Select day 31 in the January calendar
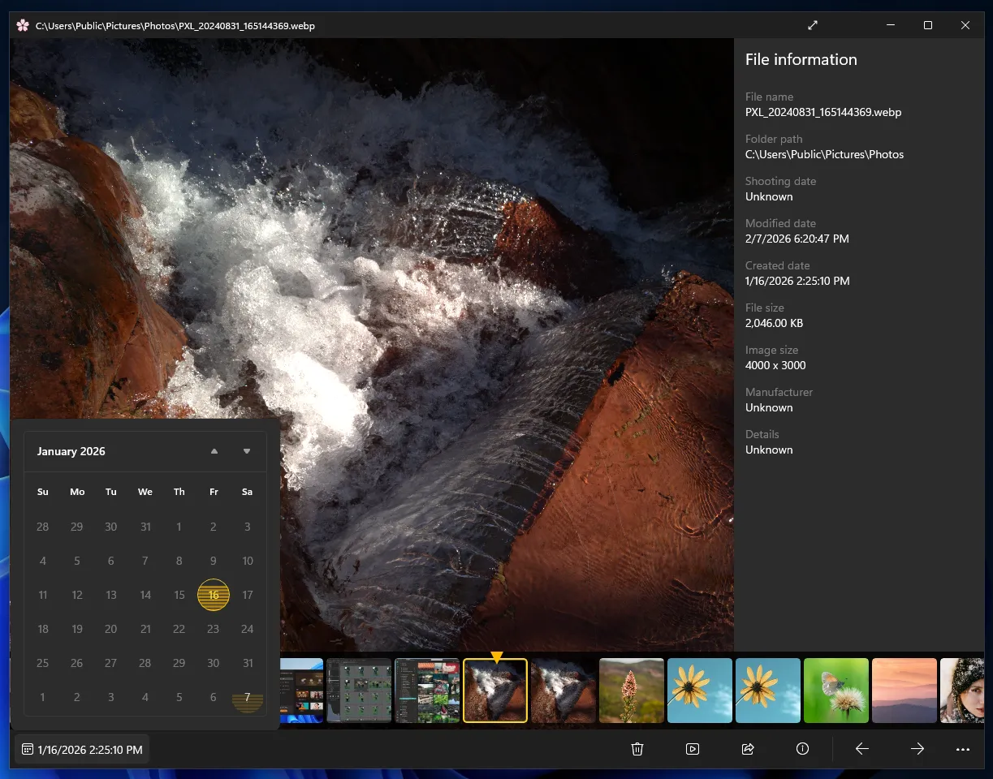The height and width of the screenshot is (779, 993). pos(247,663)
